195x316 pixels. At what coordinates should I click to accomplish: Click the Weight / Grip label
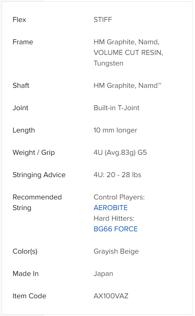point(34,153)
